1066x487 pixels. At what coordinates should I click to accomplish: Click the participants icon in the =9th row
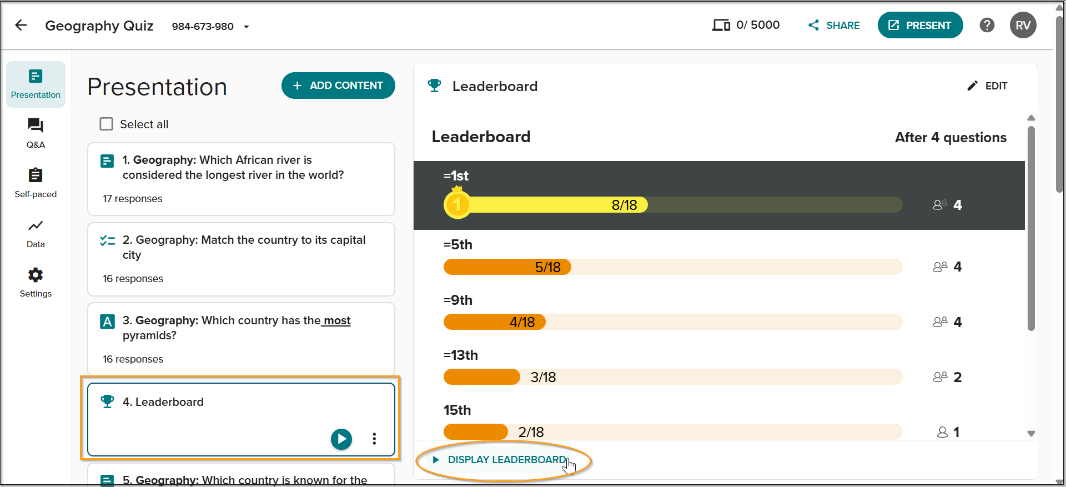click(939, 322)
